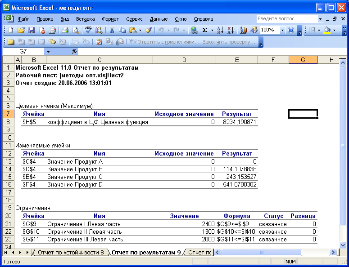Click the AutoSum sigma icon
Image resolution: width=349 pixels, height=267 pixels.
click(x=205, y=30)
